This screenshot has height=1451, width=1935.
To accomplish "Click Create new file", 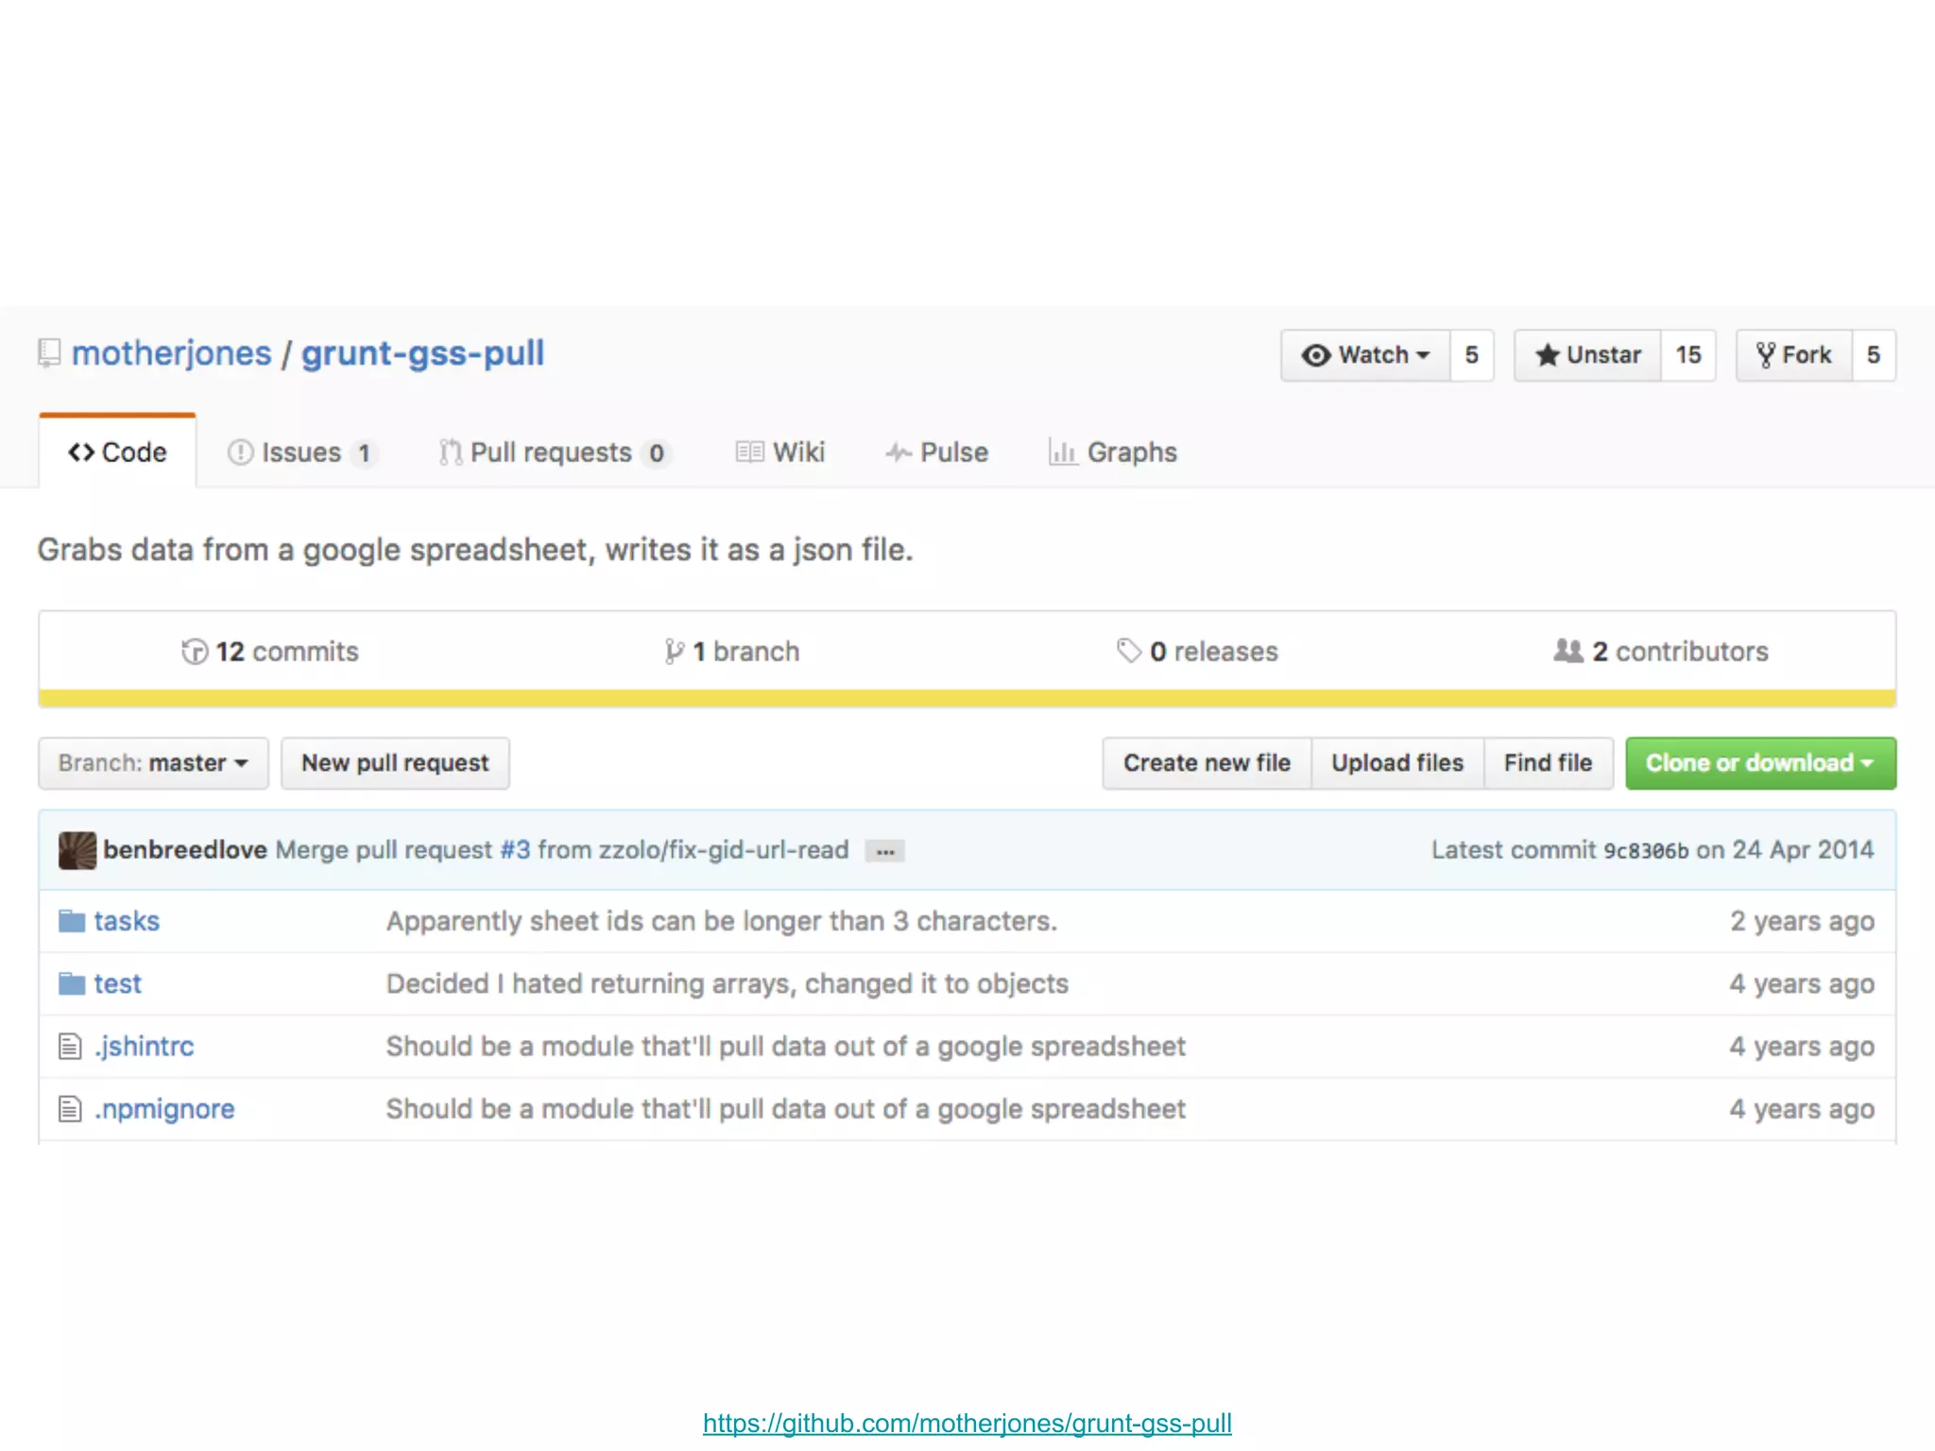I will pyautogui.click(x=1207, y=763).
